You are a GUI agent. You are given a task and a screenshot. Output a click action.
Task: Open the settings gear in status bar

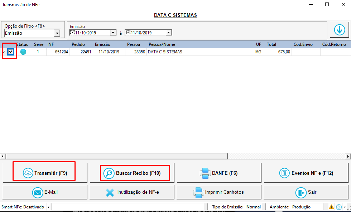(339, 207)
